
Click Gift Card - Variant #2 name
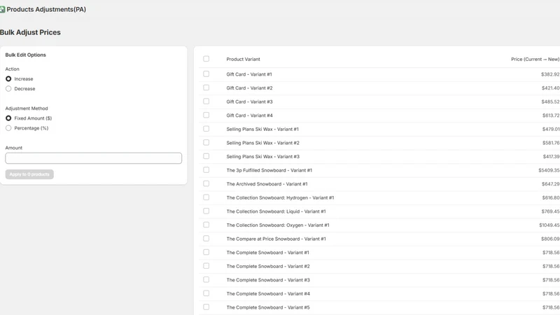[x=249, y=88]
